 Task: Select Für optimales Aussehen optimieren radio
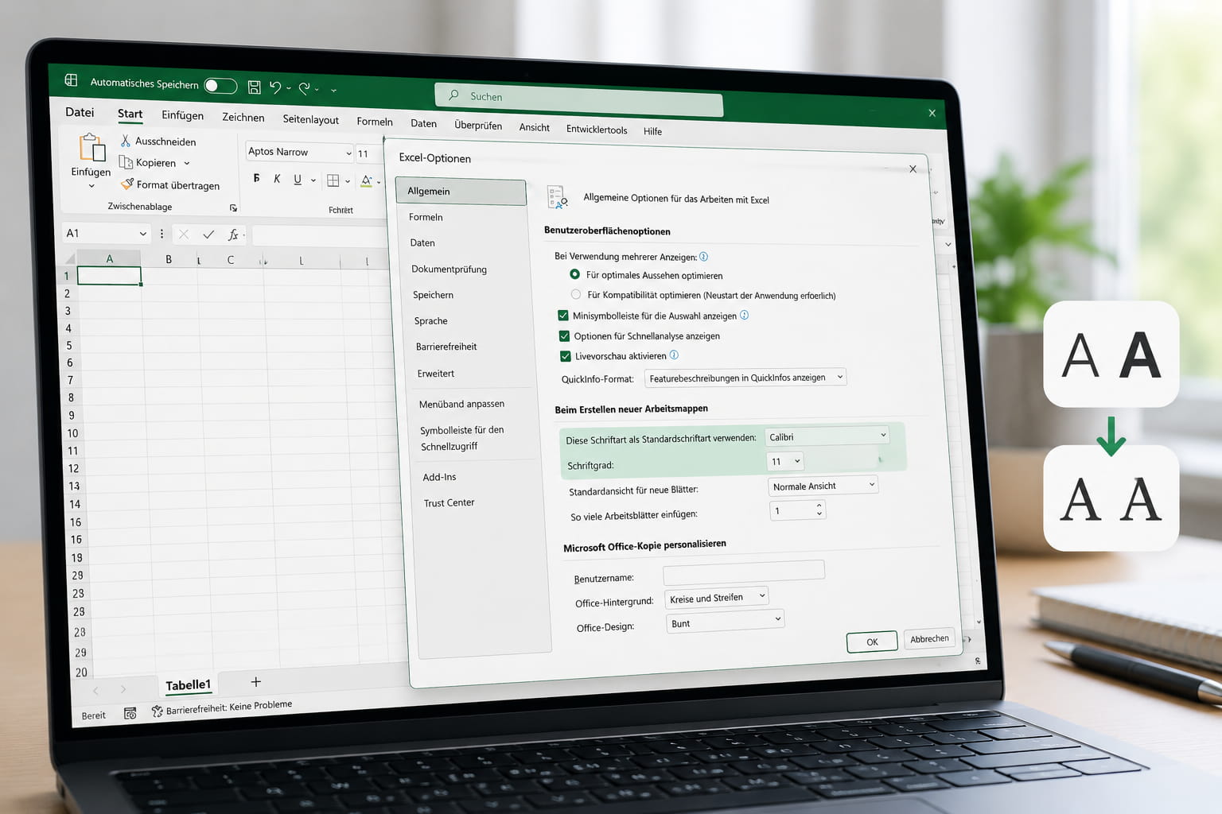pyautogui.click(x=574, y=274)
